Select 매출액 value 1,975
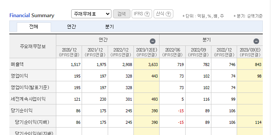Image resolution: width=271 pixels, height=135 pixels. [x=101, y=65]
